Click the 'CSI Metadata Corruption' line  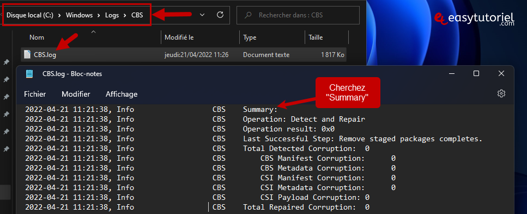328,187
